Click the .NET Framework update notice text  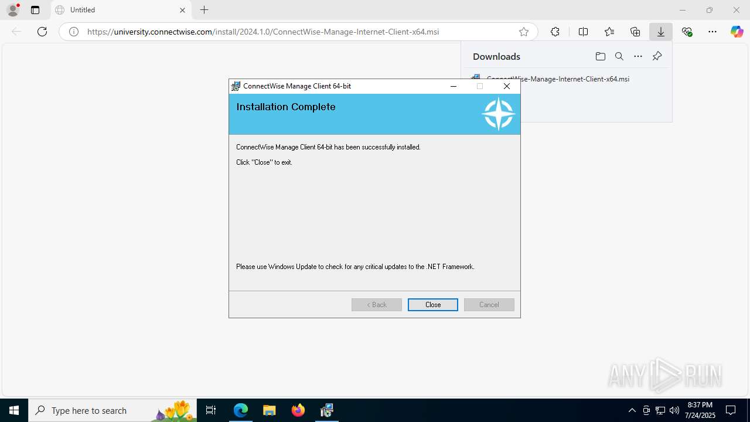click(x=355, y=267)
